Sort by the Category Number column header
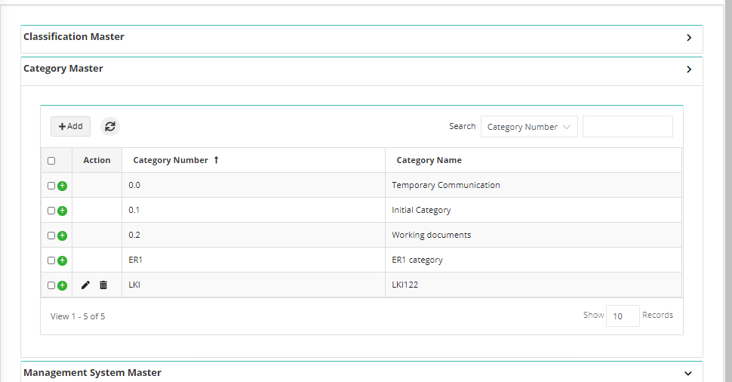The width and height of the screenshot is (732, 382). click(x=171, y=160)
